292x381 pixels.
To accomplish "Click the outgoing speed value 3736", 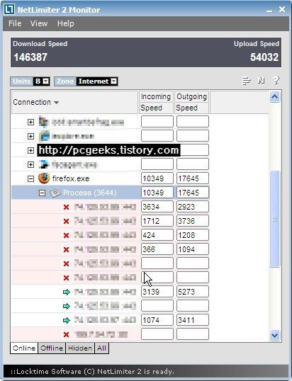I will (193, 221).
